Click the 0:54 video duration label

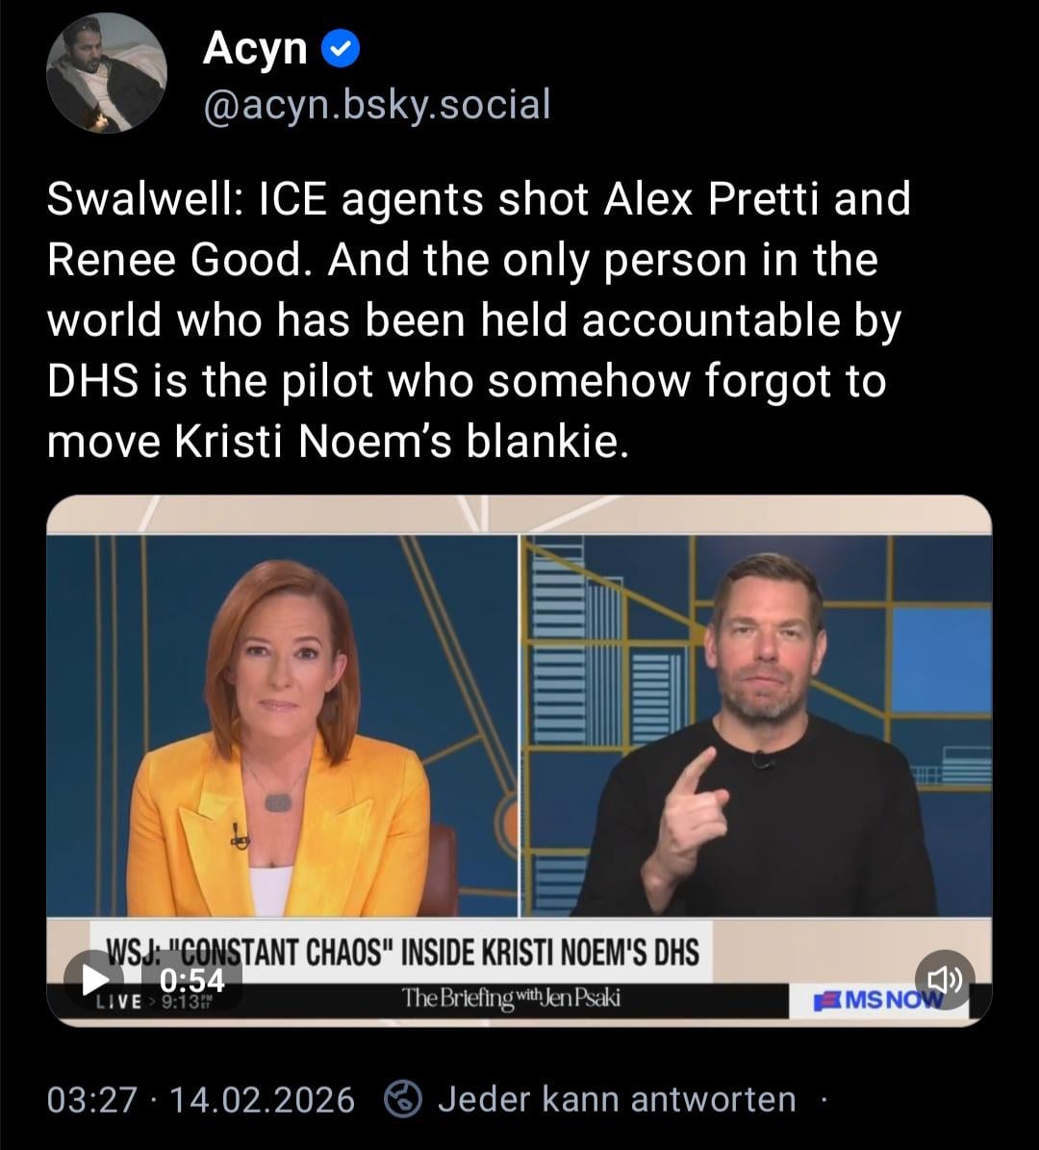click(192, 981)
